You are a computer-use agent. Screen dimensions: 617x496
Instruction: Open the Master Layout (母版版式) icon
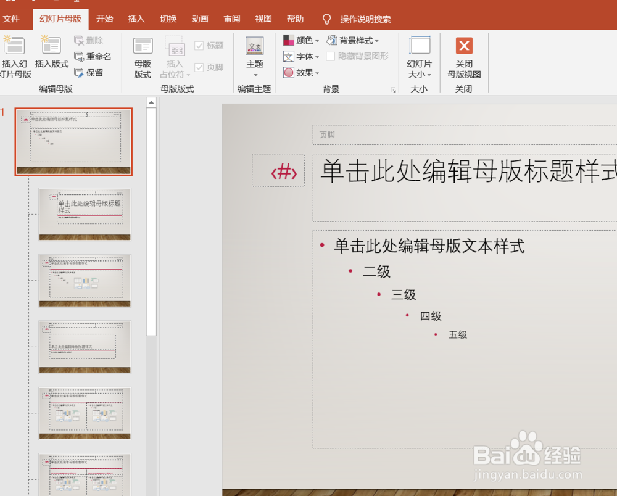tap(143, 46)
